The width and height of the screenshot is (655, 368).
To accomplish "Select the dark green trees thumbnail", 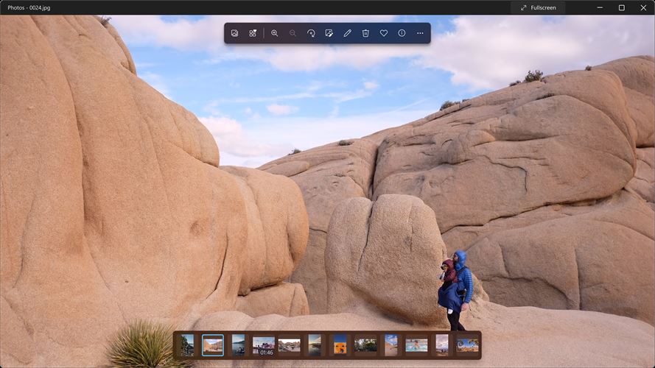I will 365,345.
